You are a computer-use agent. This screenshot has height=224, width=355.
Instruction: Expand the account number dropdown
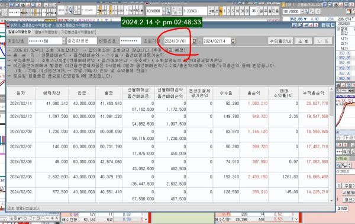coord(64,41)
